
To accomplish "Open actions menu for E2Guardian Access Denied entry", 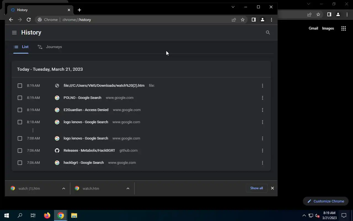I will (263, 110).
